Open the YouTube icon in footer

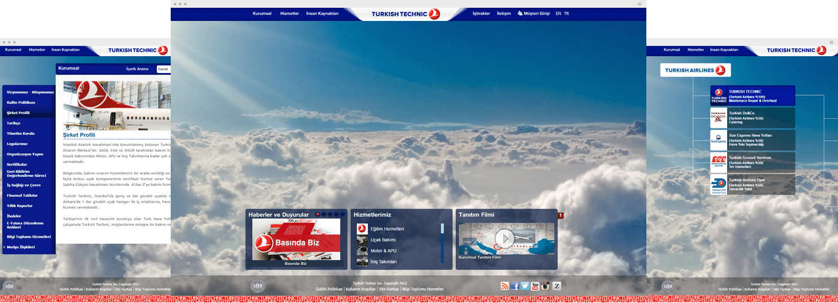(x=535, y=286)
